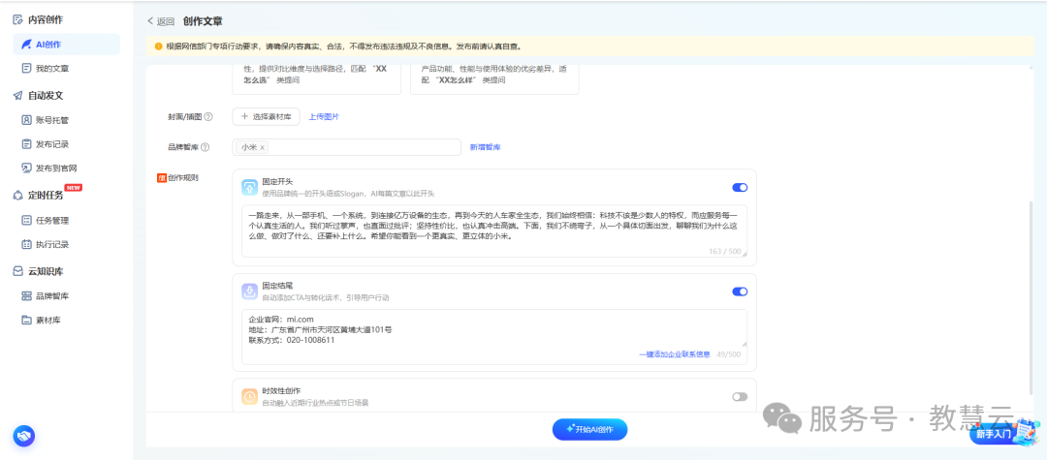Click the 开始AI创作 button
This screenshot has width=1047, height=460.
pyautogui.click(x=589, y=430)
